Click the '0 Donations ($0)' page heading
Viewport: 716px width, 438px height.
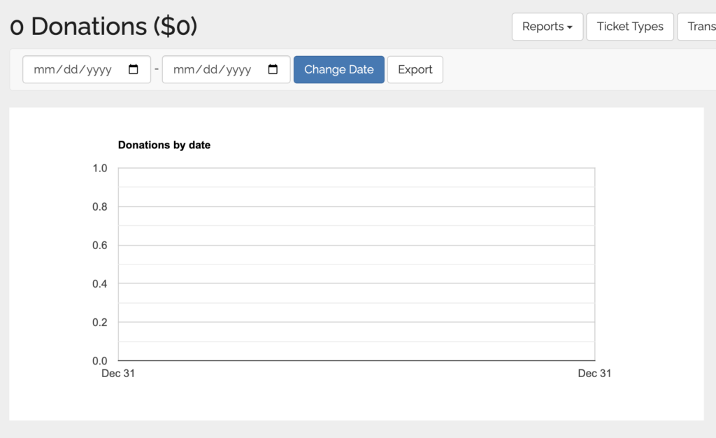pyautogui.click(x=103, y=27)
